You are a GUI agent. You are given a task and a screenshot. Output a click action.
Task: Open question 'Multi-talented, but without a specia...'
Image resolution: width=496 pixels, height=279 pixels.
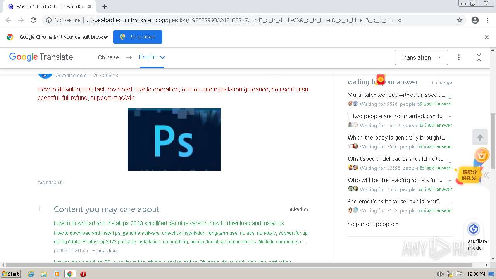click(396, 95)
